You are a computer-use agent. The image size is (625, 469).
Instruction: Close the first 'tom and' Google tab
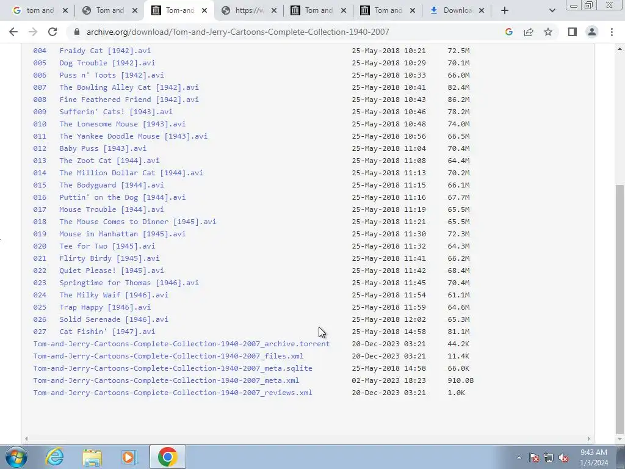click(x=65, y=10)
